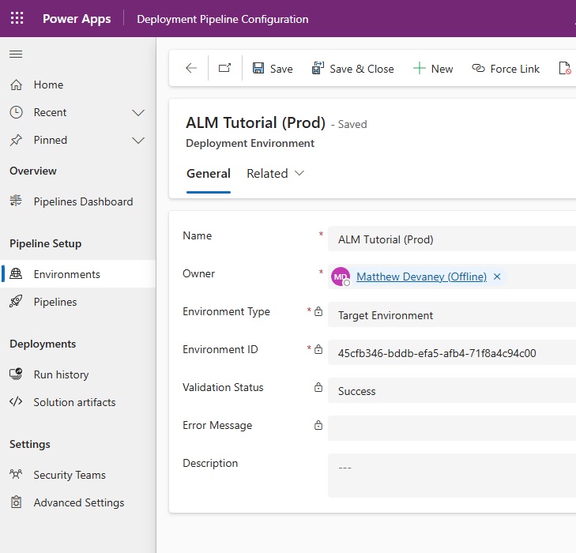Viewport: 576px width, 553px height.
Task: Click the Error Message lock icon
Action: click(x=318, y=425)
